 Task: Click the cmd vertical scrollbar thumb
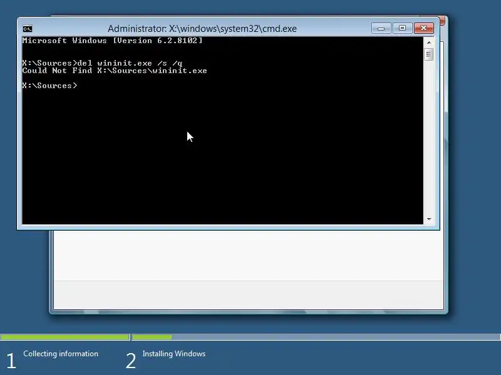(x=429, y=54)
